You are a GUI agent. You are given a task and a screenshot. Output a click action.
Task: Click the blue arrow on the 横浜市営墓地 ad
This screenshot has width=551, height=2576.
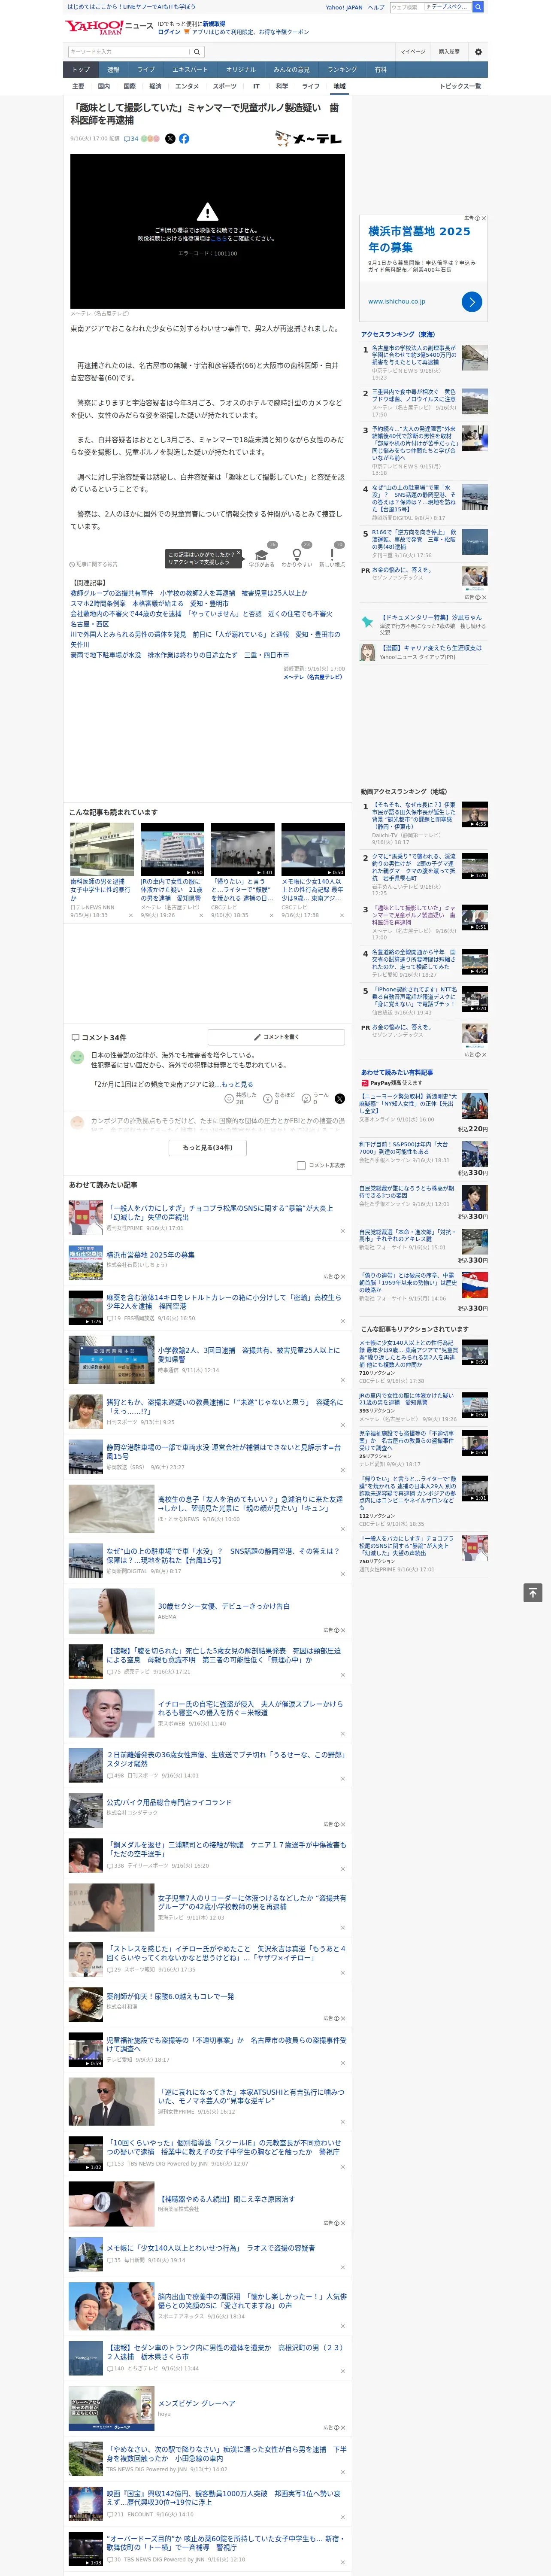click(x=472, y=301)
